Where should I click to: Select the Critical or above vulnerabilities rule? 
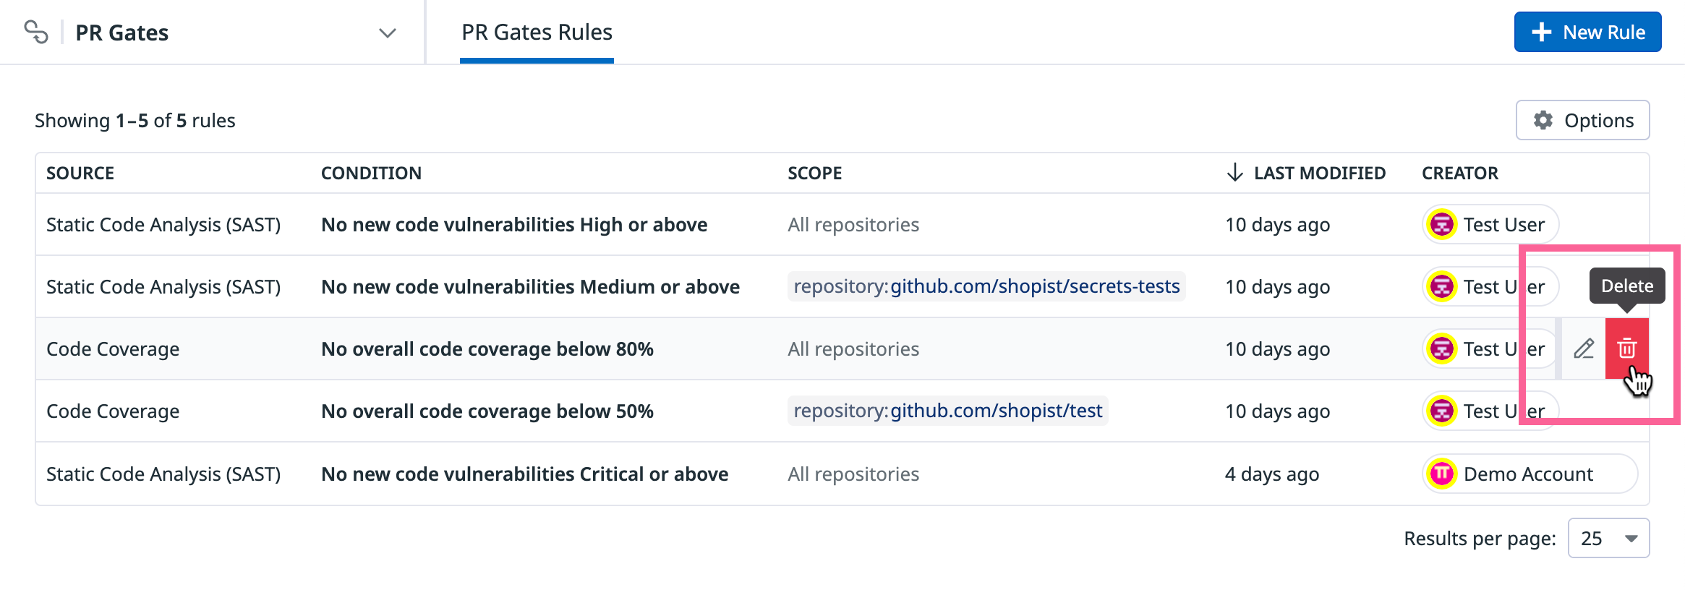point(524,474)
